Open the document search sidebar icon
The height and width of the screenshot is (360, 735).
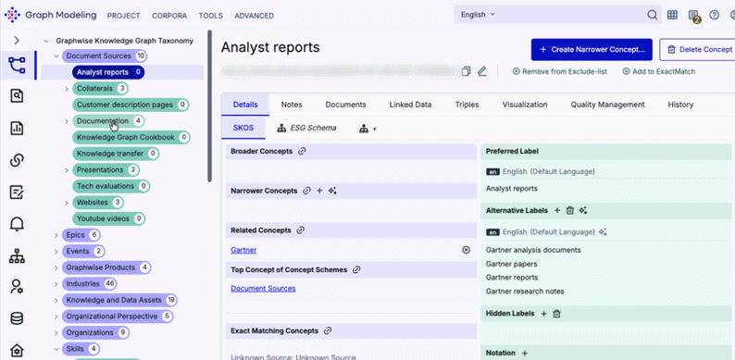coord(17,96)
